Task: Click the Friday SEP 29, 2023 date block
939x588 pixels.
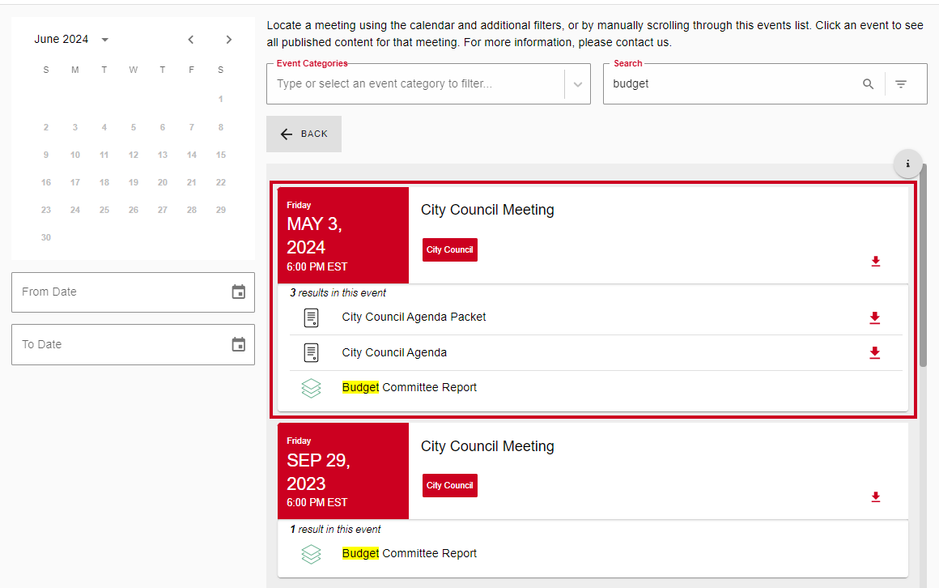Action: 343,471
